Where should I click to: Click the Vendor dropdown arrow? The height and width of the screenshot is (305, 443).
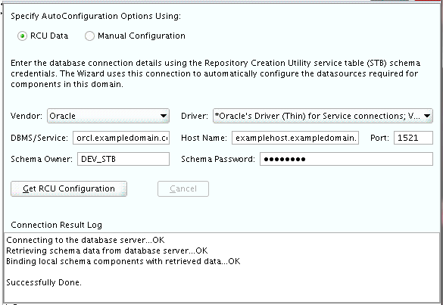click(x=164, y=116)
